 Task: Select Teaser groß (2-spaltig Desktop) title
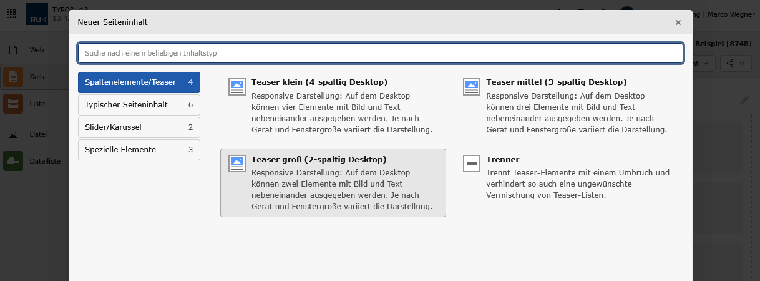point(319,159)
